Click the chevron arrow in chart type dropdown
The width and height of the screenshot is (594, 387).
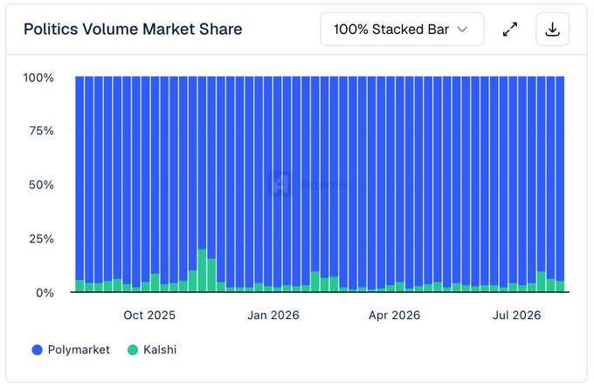(462, 29)
